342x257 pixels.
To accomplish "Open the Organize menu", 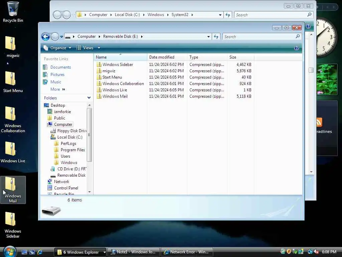I will tap(57, 48).
